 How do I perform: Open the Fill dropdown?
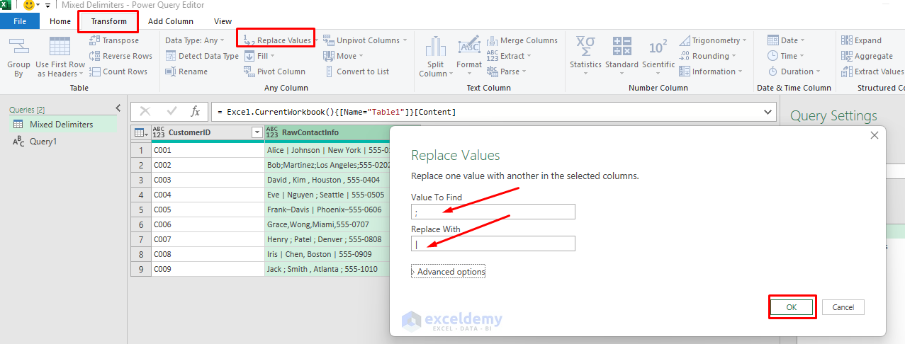click(x=259, y=56)
